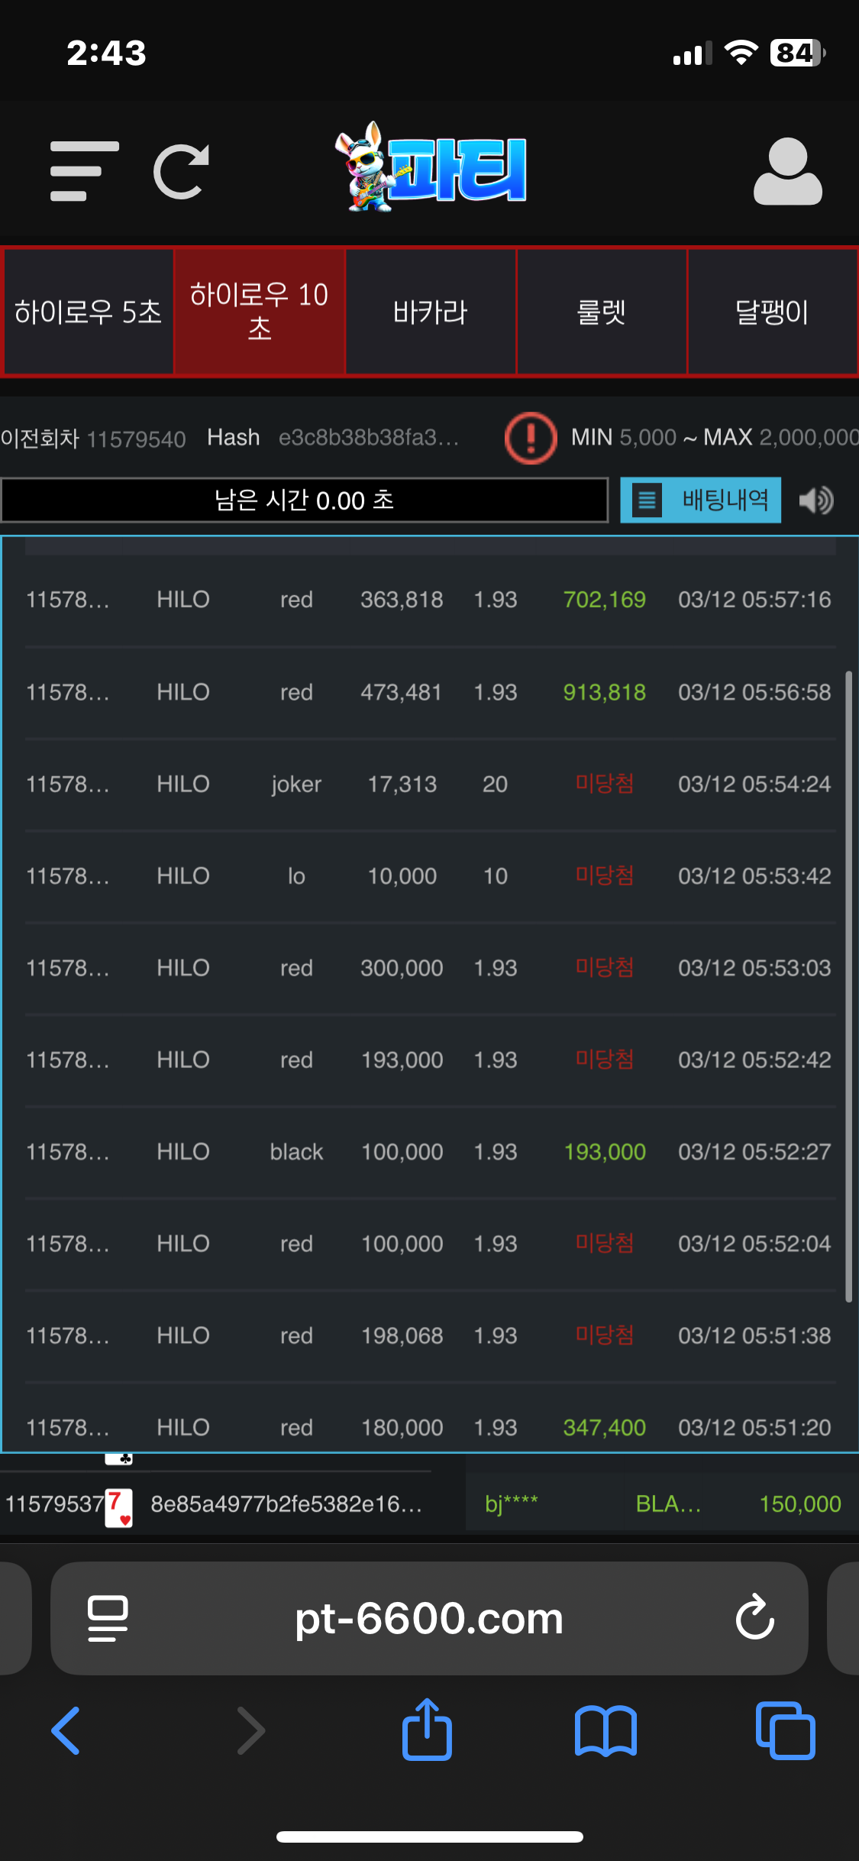This screenshot has height=1861, width=859.
Task: Open the user profile icon
Action: tap(787, 171)
